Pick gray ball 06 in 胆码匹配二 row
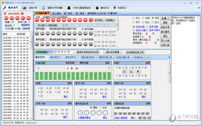Image resolution: width=202 pixels, height=126 pixels. pyautogui.click(x=64, y=44)
